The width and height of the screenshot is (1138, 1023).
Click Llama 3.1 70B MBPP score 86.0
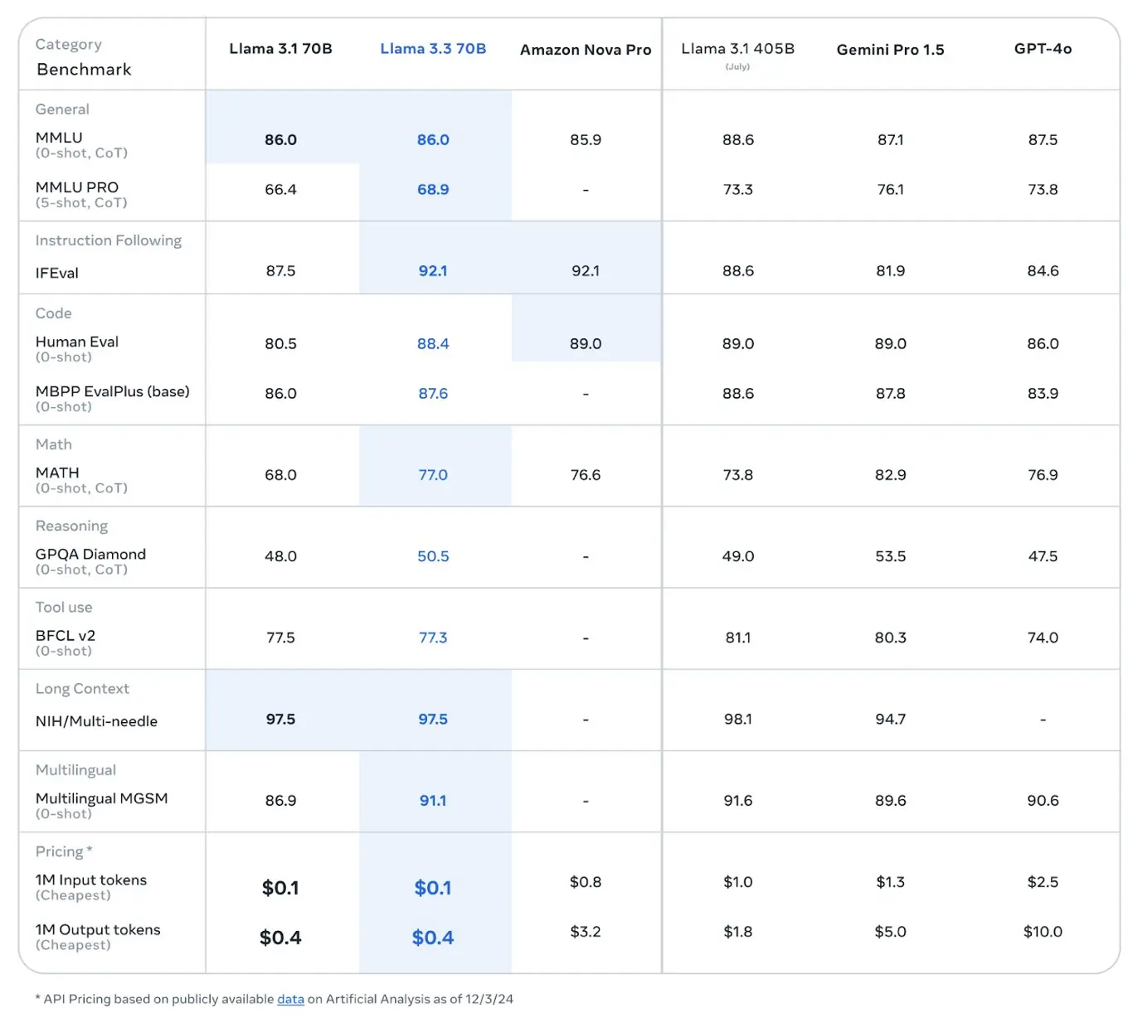[280, 394]
